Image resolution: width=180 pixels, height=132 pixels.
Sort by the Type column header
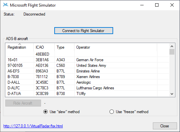[x=65, y=47]
